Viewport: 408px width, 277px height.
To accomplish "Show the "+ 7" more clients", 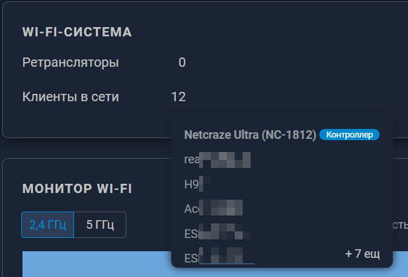I will click(x=362, y=254).
